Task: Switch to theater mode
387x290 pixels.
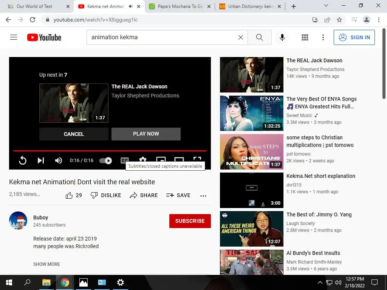Action: click(179, 159)
